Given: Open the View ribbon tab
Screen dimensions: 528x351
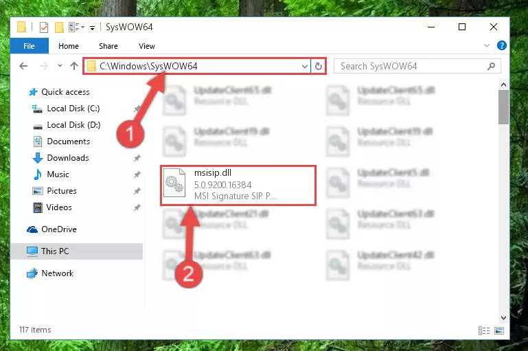Looking at the screenshot, I should [x=146, y=46].
